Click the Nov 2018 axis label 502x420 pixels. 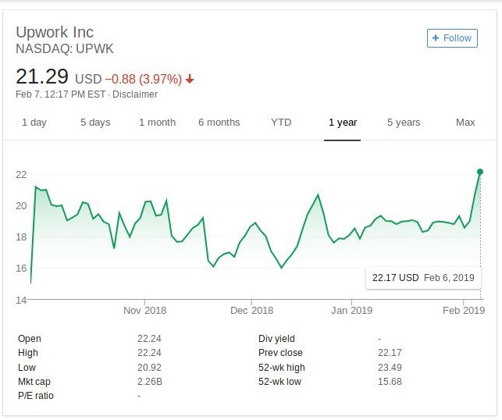(145, 310)
